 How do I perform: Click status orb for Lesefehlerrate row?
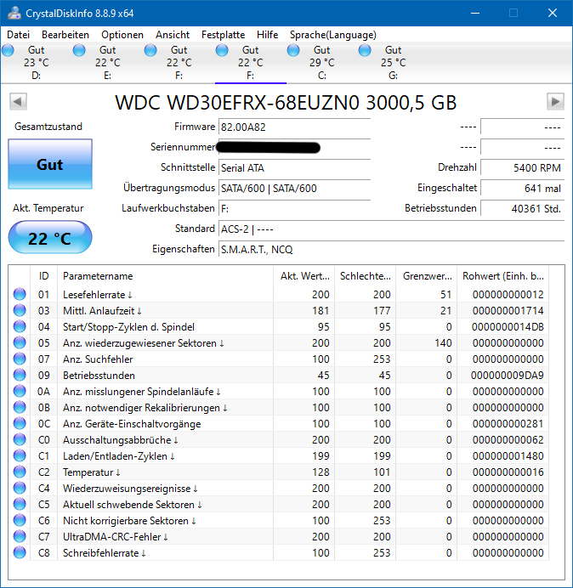20,294
